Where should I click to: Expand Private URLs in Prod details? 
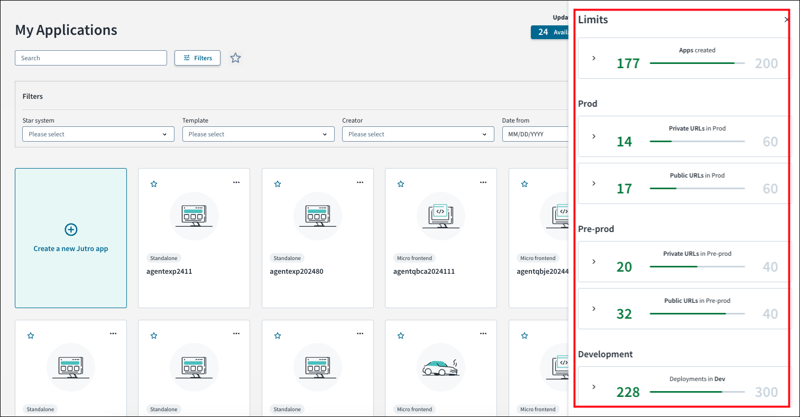coord(594,136)
